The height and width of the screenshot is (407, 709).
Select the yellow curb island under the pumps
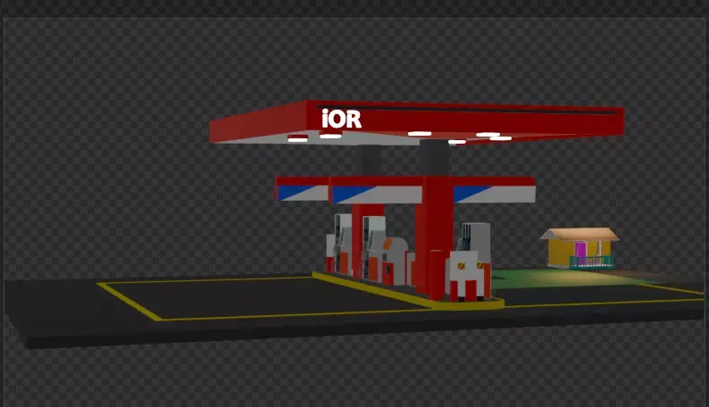(408, 293)
